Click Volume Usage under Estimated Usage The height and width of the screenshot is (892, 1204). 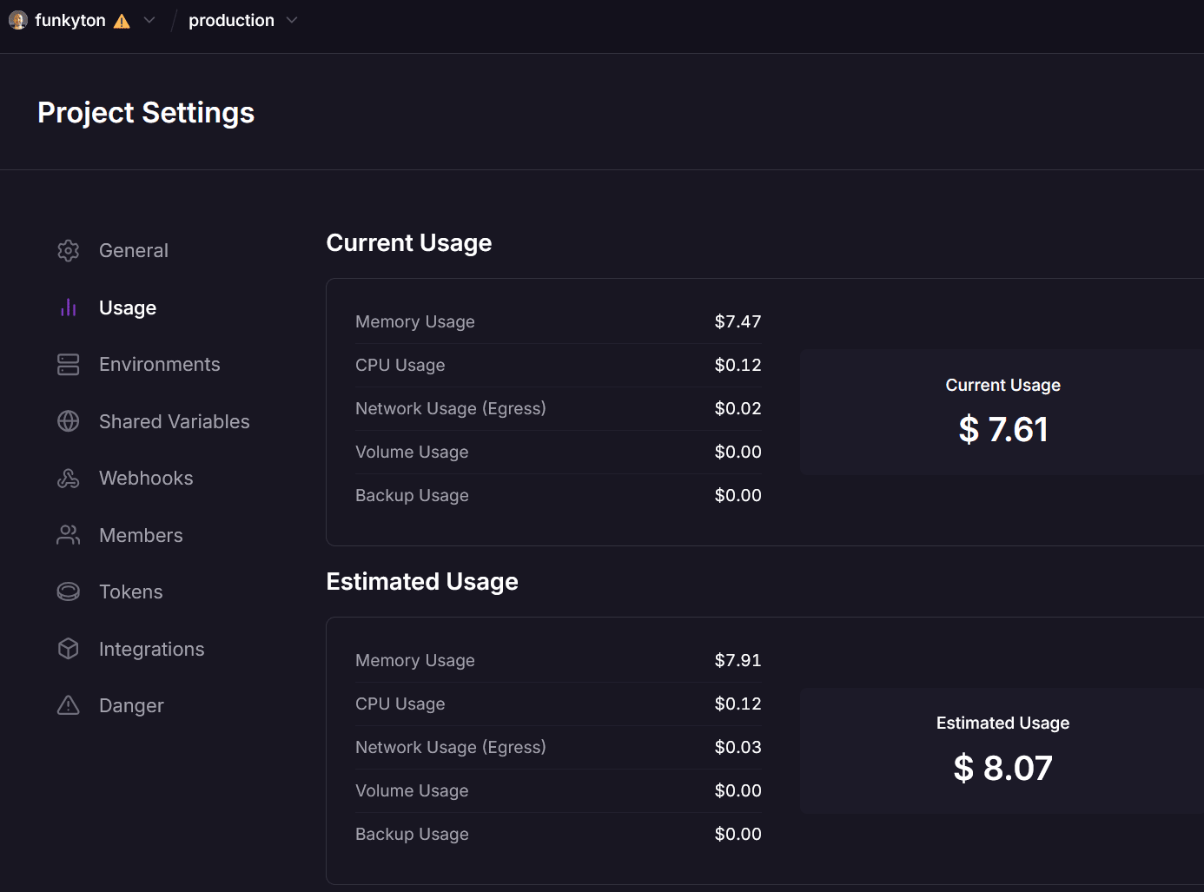click(x=412, y=790)
